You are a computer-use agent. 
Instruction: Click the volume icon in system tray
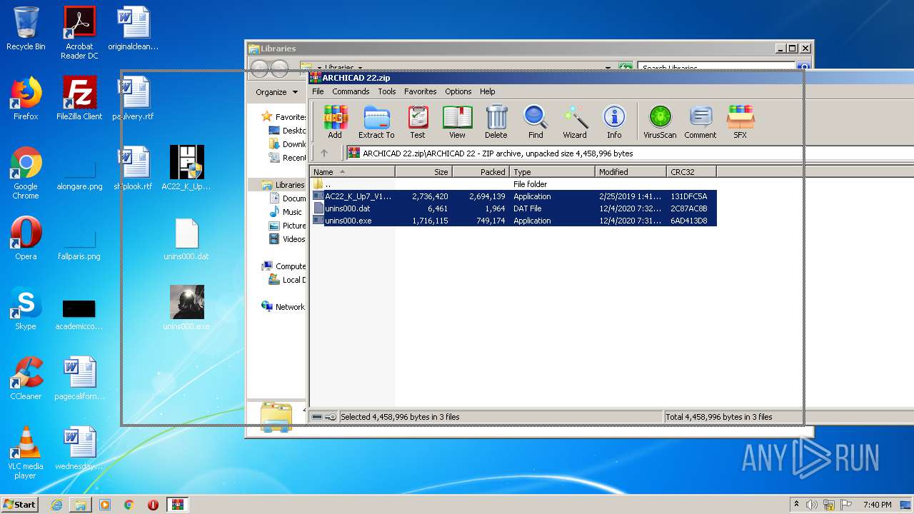[x=812, y=505]
